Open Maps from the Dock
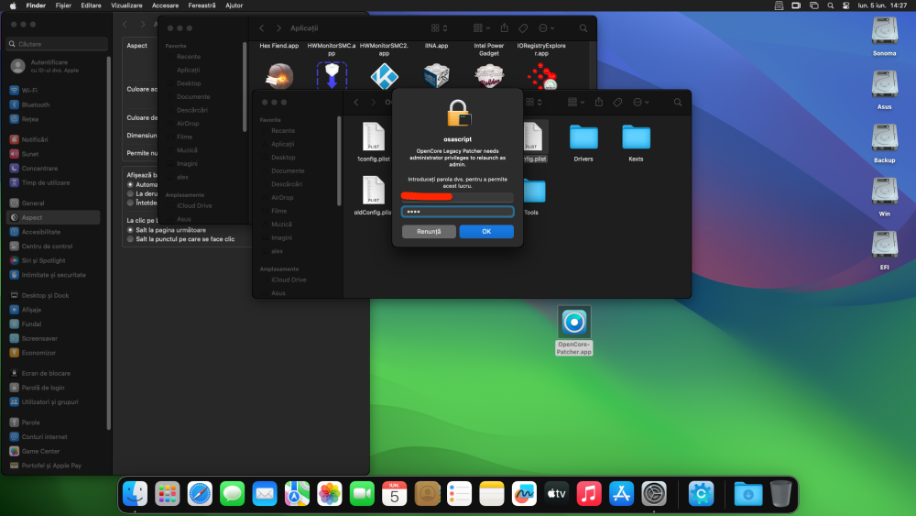This screenshot has width=916, height=516. [x=297, y=494]
